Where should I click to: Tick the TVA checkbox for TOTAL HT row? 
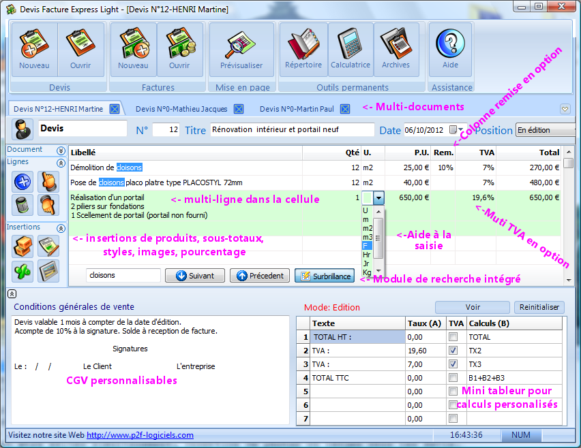(x=453, y=336)
